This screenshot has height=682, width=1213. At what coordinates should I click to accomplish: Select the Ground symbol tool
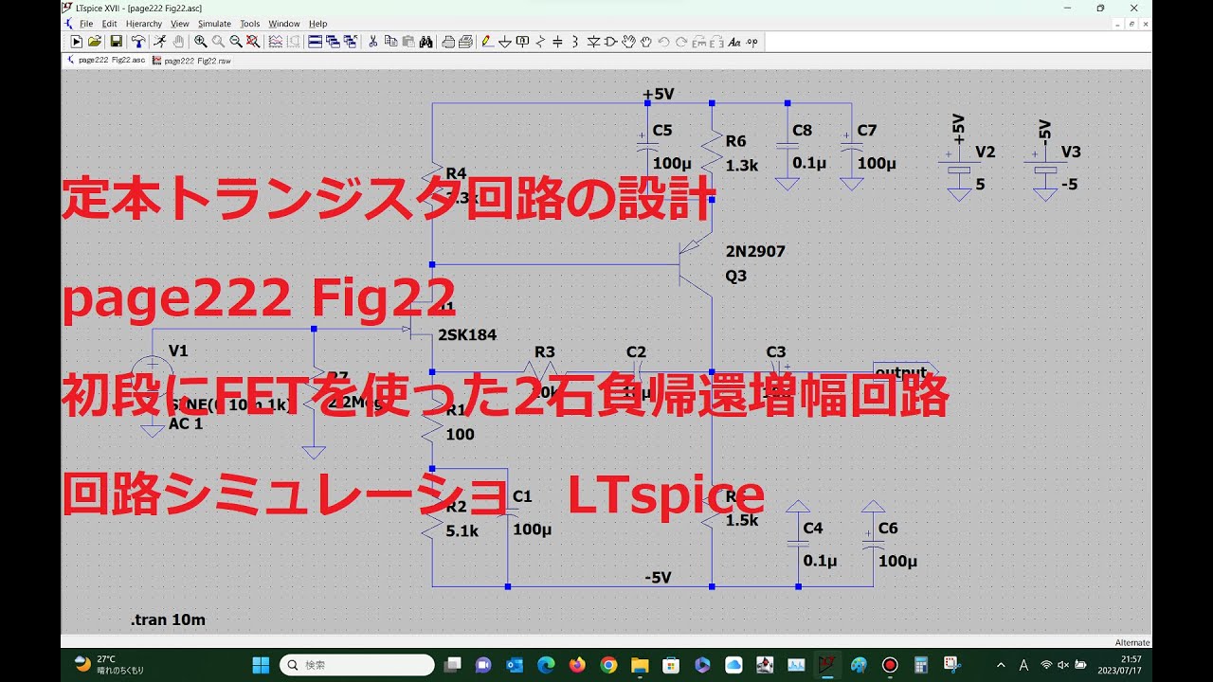(505, 42)
